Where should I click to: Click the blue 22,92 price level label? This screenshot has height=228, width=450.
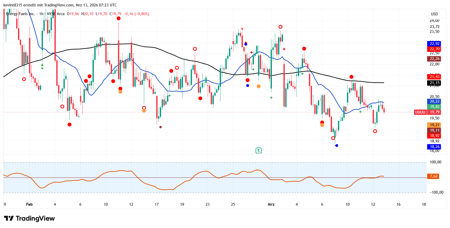(x=434, y=44)
